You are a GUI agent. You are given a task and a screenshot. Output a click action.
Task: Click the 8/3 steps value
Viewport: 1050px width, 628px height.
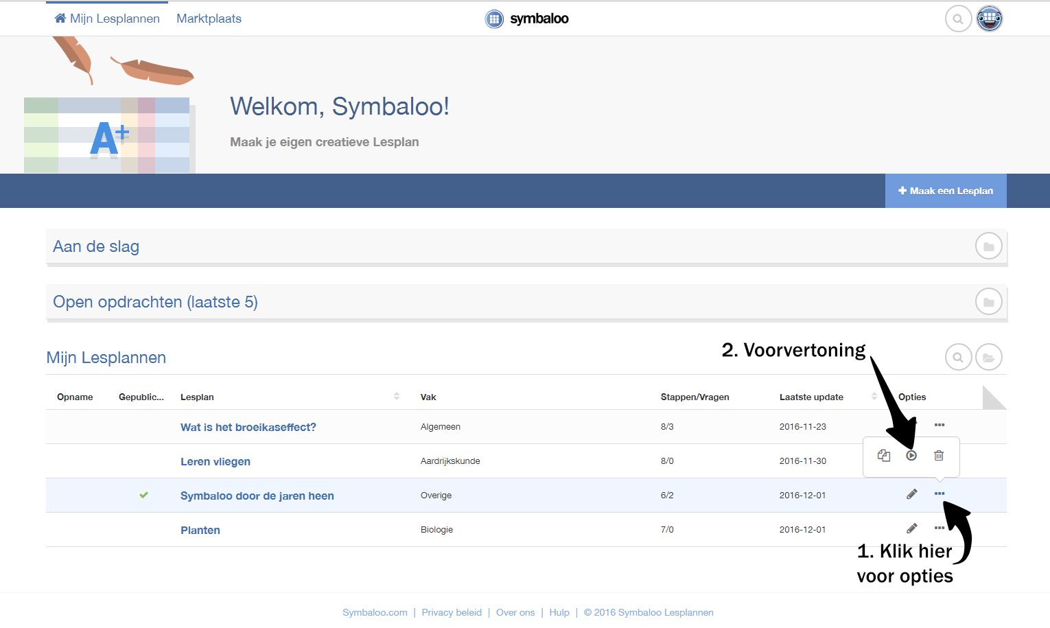[x=667, y=426]
